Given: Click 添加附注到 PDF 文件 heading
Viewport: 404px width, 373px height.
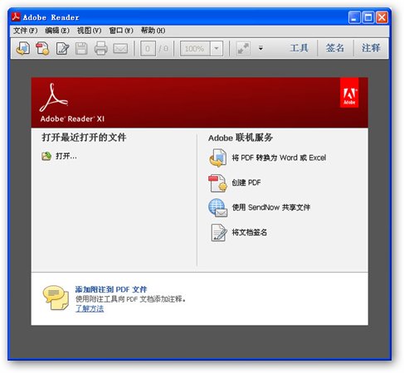Looking at the screenshot, I should [111, 289].
